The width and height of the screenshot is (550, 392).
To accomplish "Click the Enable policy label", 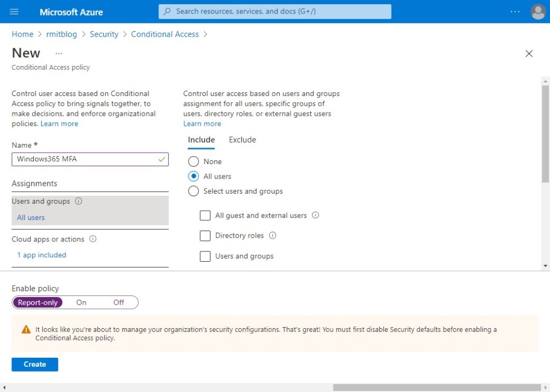I will click(x=35, y=289).
